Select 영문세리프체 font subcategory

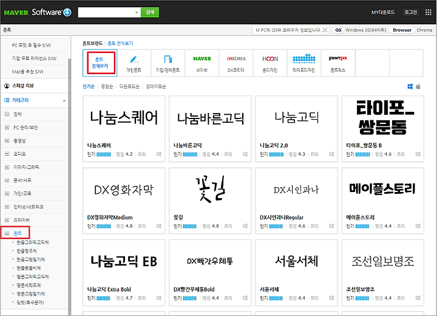29,285
